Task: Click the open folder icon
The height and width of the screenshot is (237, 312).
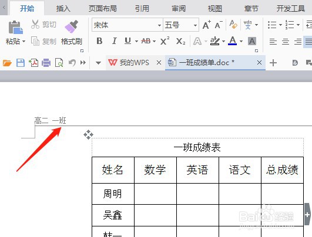Action: point(7,63)
